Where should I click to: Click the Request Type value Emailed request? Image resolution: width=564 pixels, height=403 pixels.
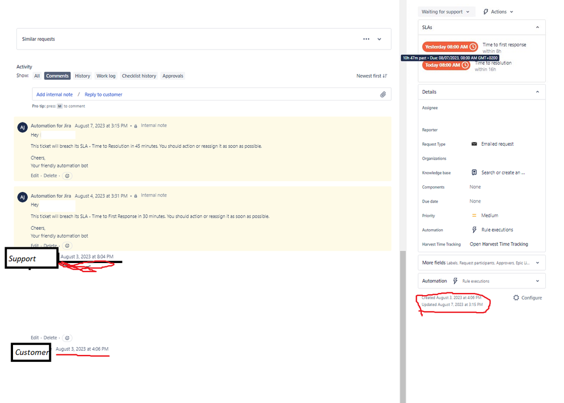(497, 144)
